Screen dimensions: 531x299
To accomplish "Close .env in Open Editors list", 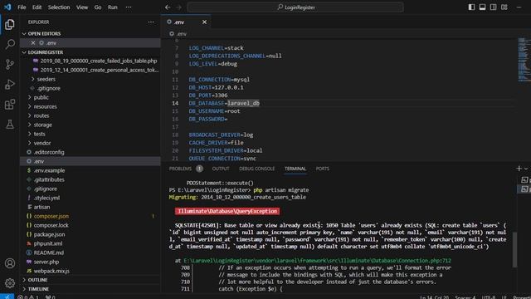I will click(33, 42).
